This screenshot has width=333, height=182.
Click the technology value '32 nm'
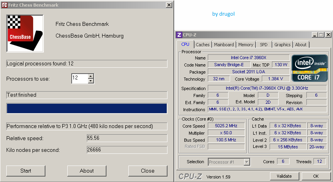pos(219,79)
